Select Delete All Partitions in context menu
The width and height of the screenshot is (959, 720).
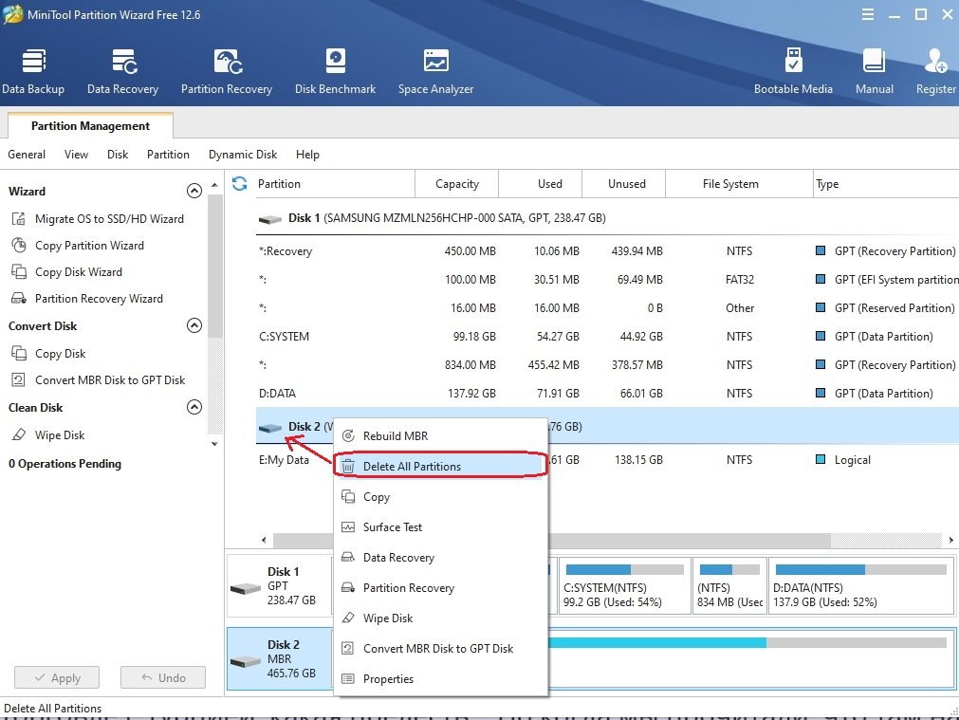pos(412,467)
